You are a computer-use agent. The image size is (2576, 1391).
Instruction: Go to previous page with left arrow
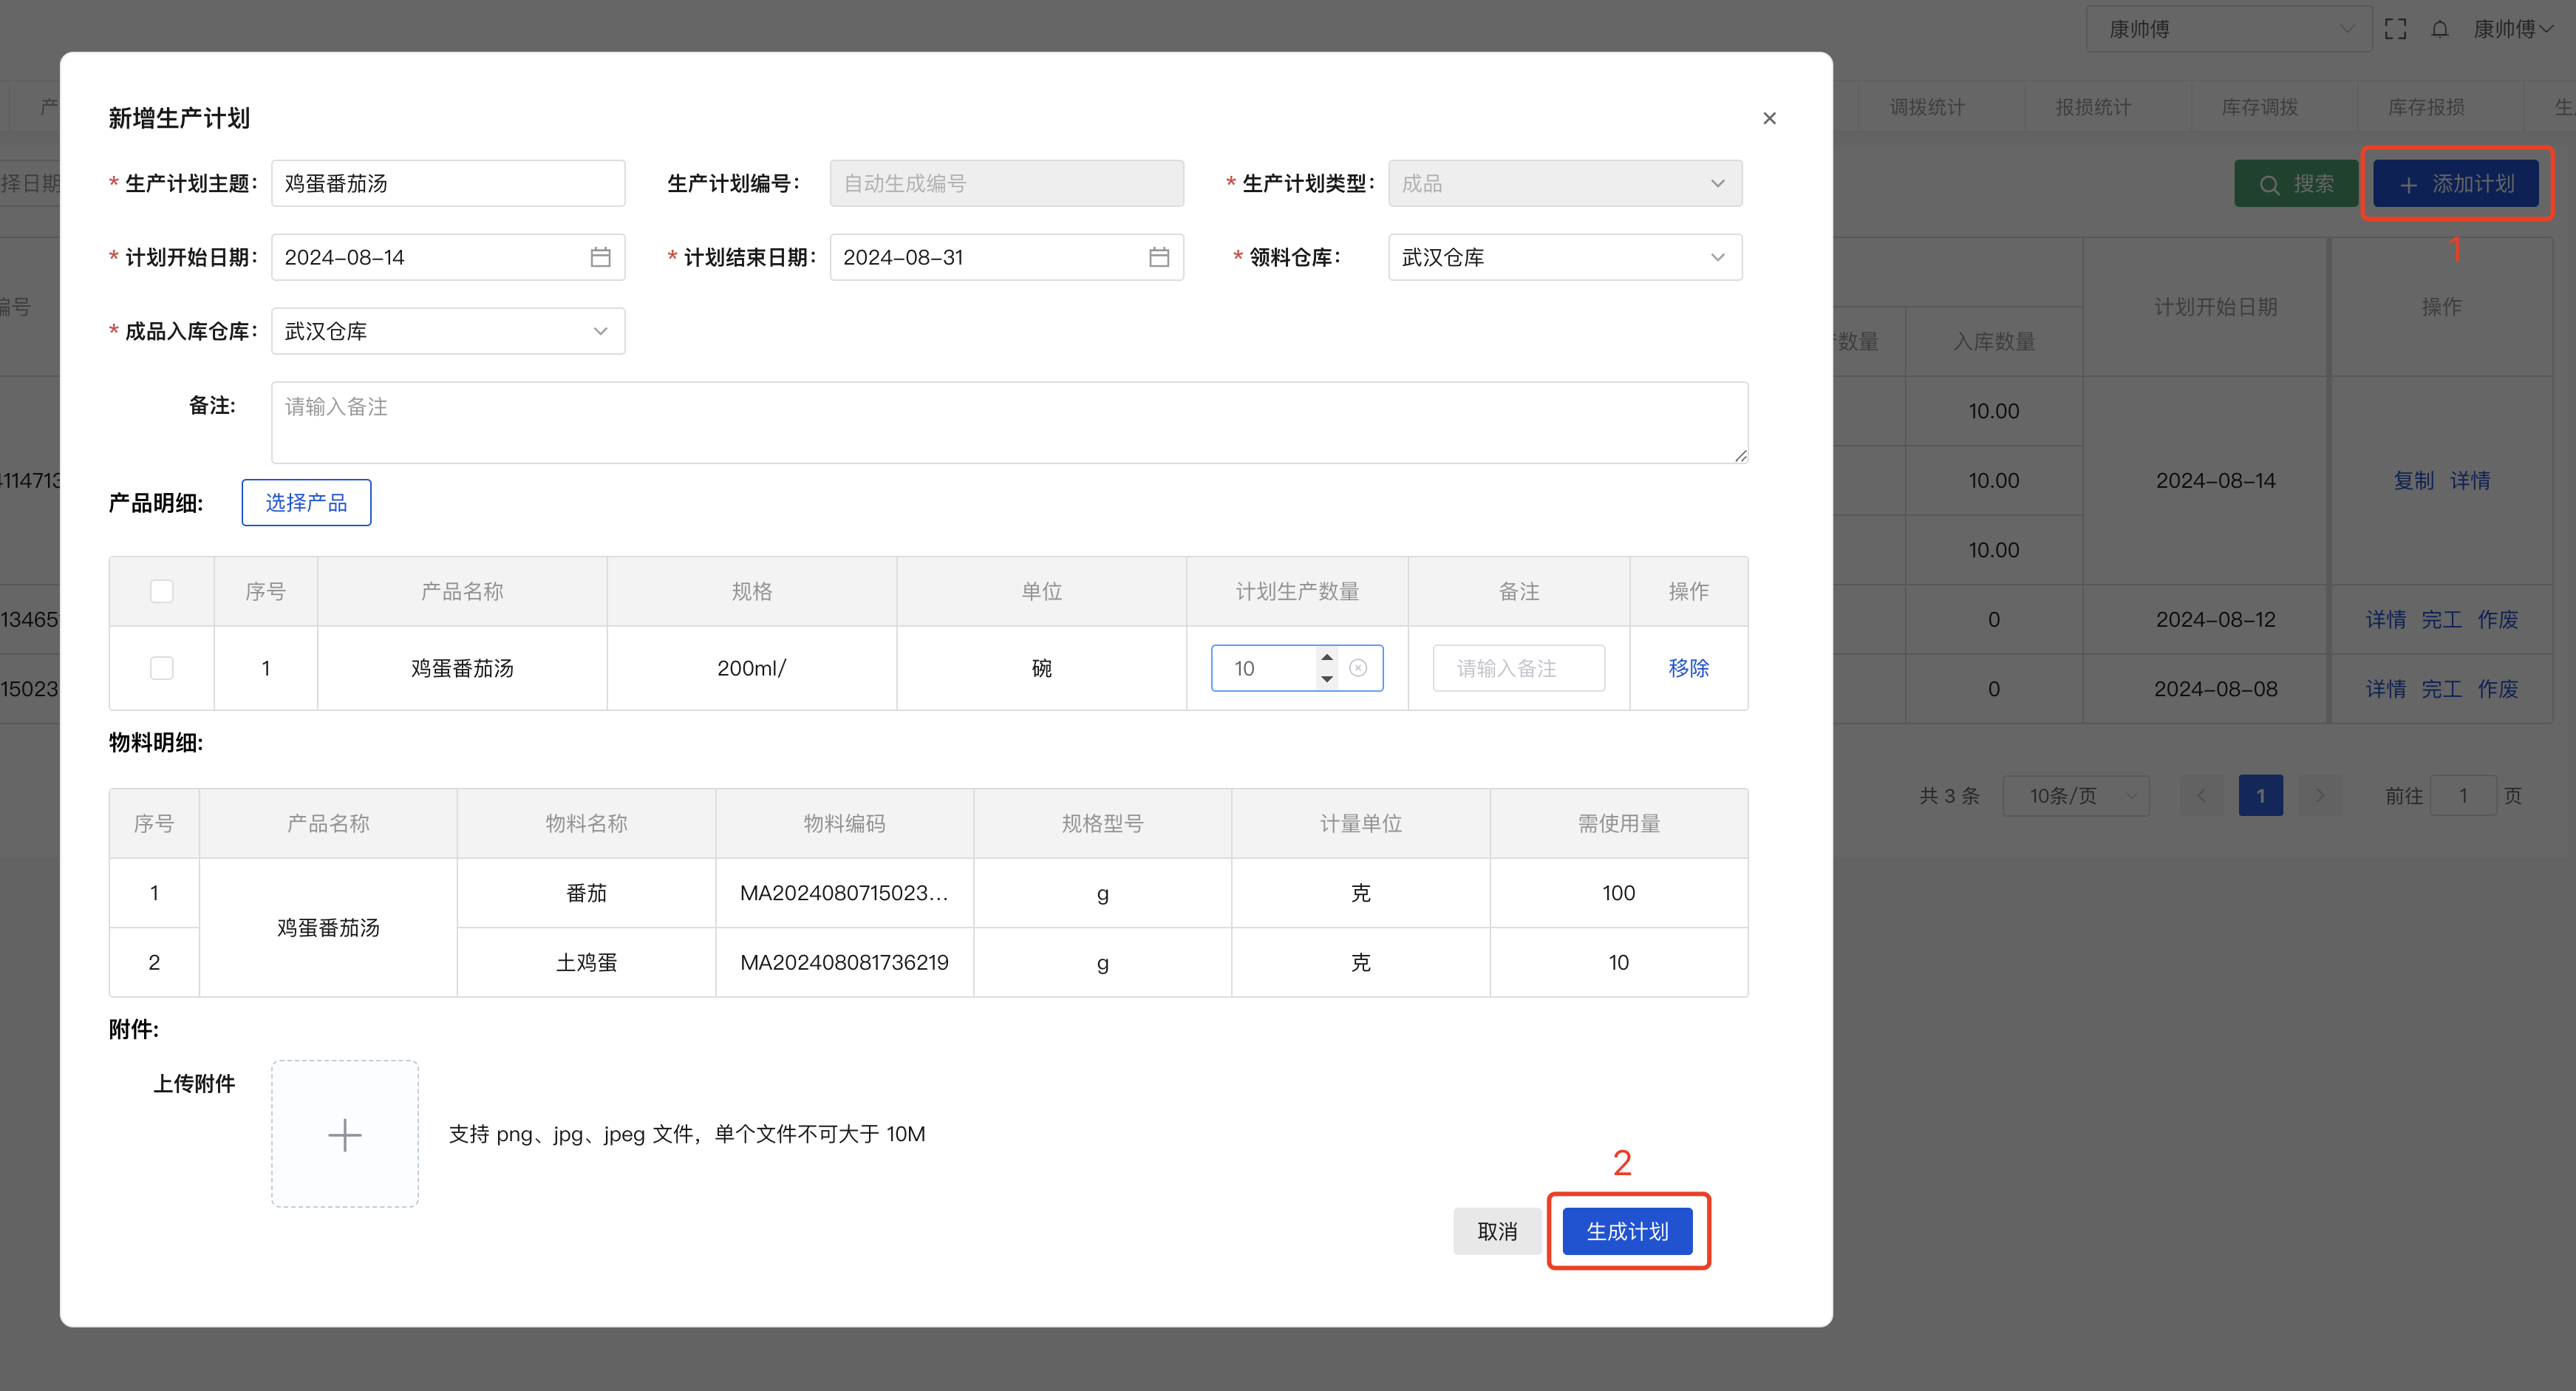pos(2201,795)
